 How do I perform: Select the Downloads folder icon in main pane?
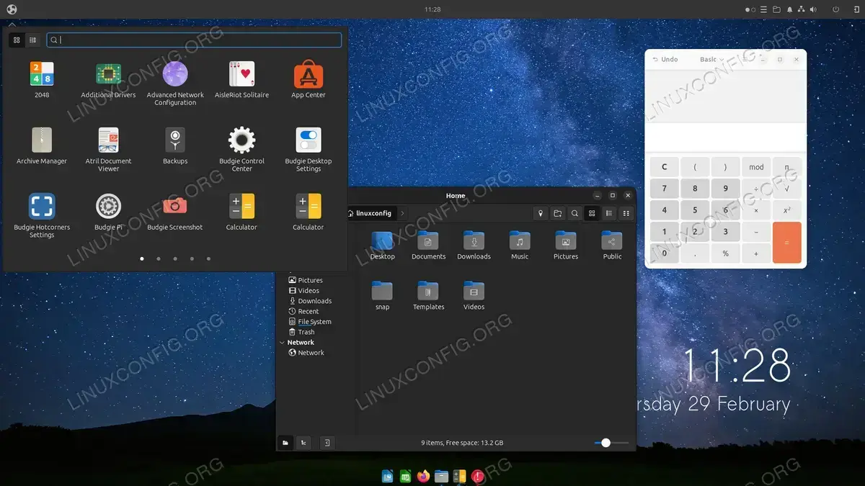[x=474, y=240]
